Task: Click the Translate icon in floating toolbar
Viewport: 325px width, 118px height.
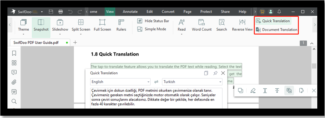Action: pos(289,90)
